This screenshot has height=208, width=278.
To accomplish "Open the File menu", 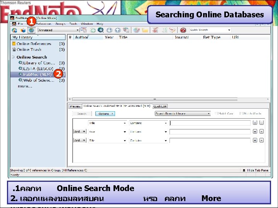I will pos(20,24).
